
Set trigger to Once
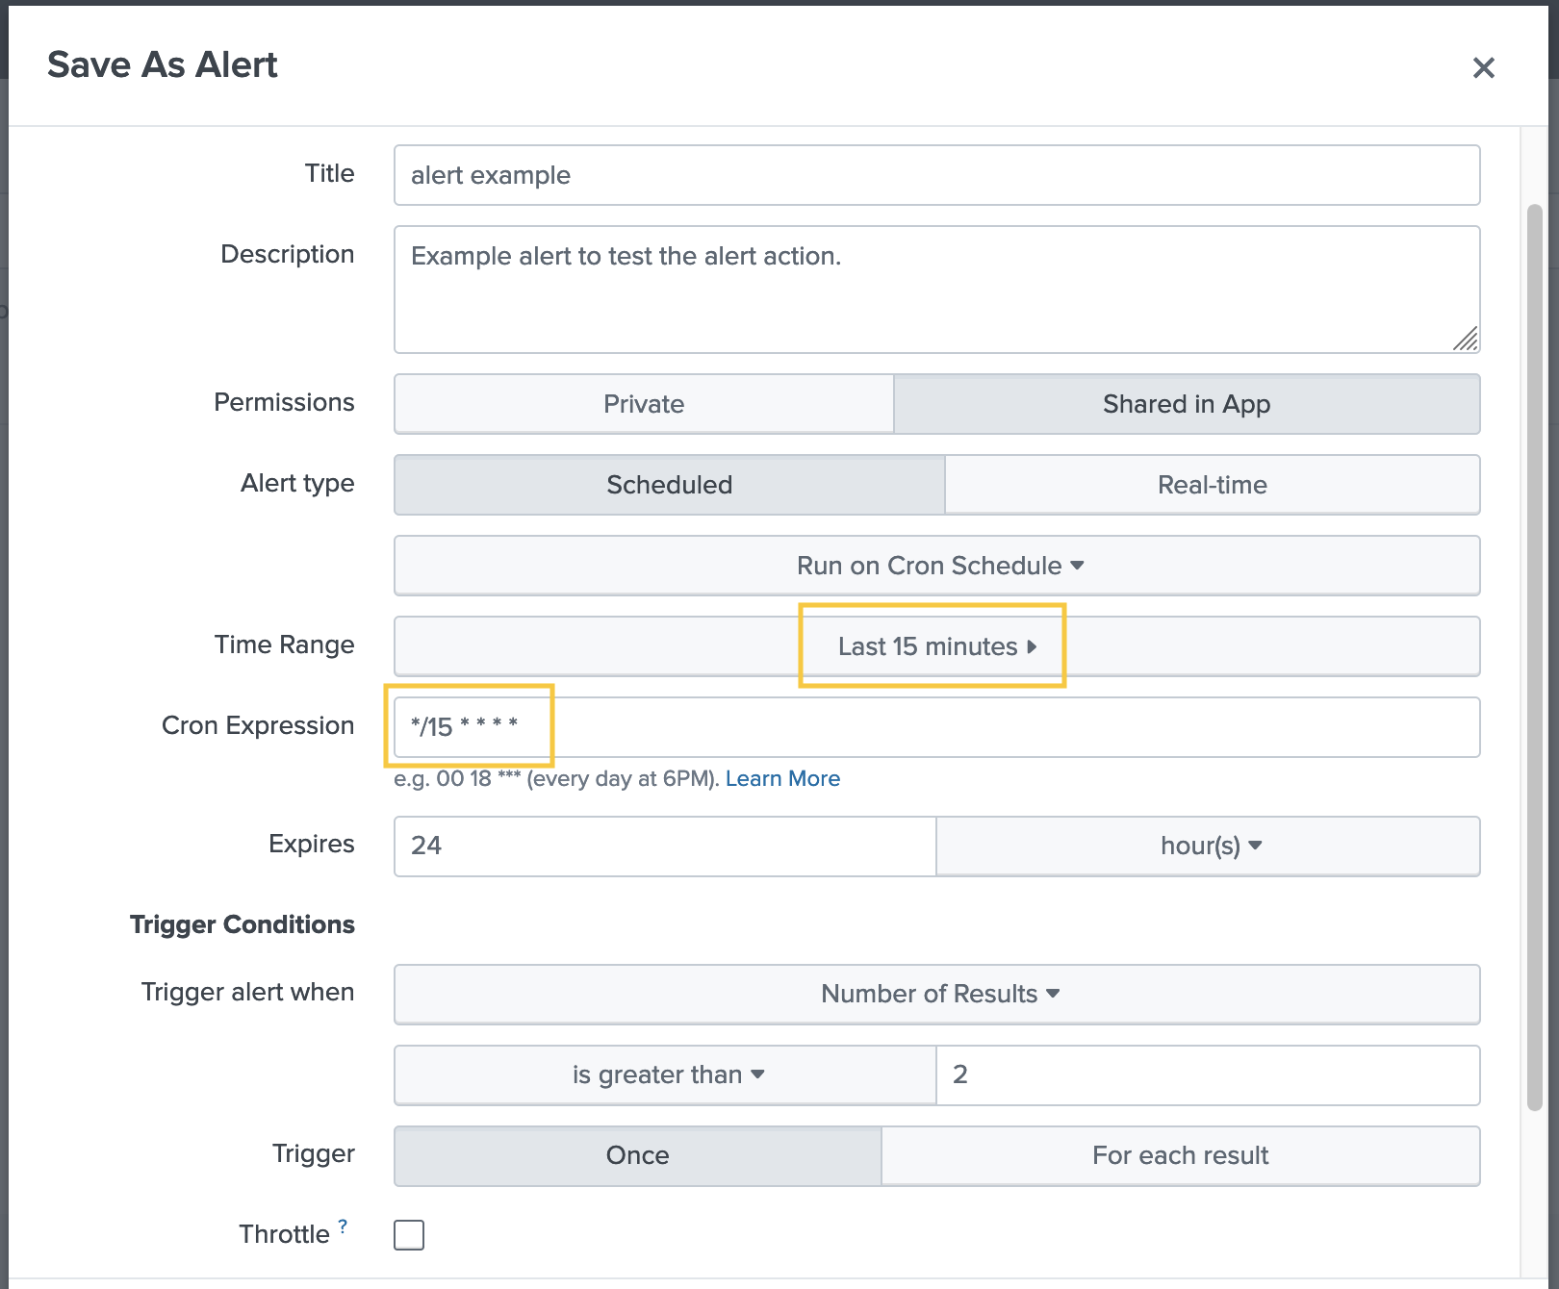(x=637, y=1155)
